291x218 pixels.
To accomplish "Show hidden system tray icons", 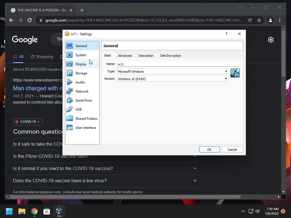I will [243, 211].
